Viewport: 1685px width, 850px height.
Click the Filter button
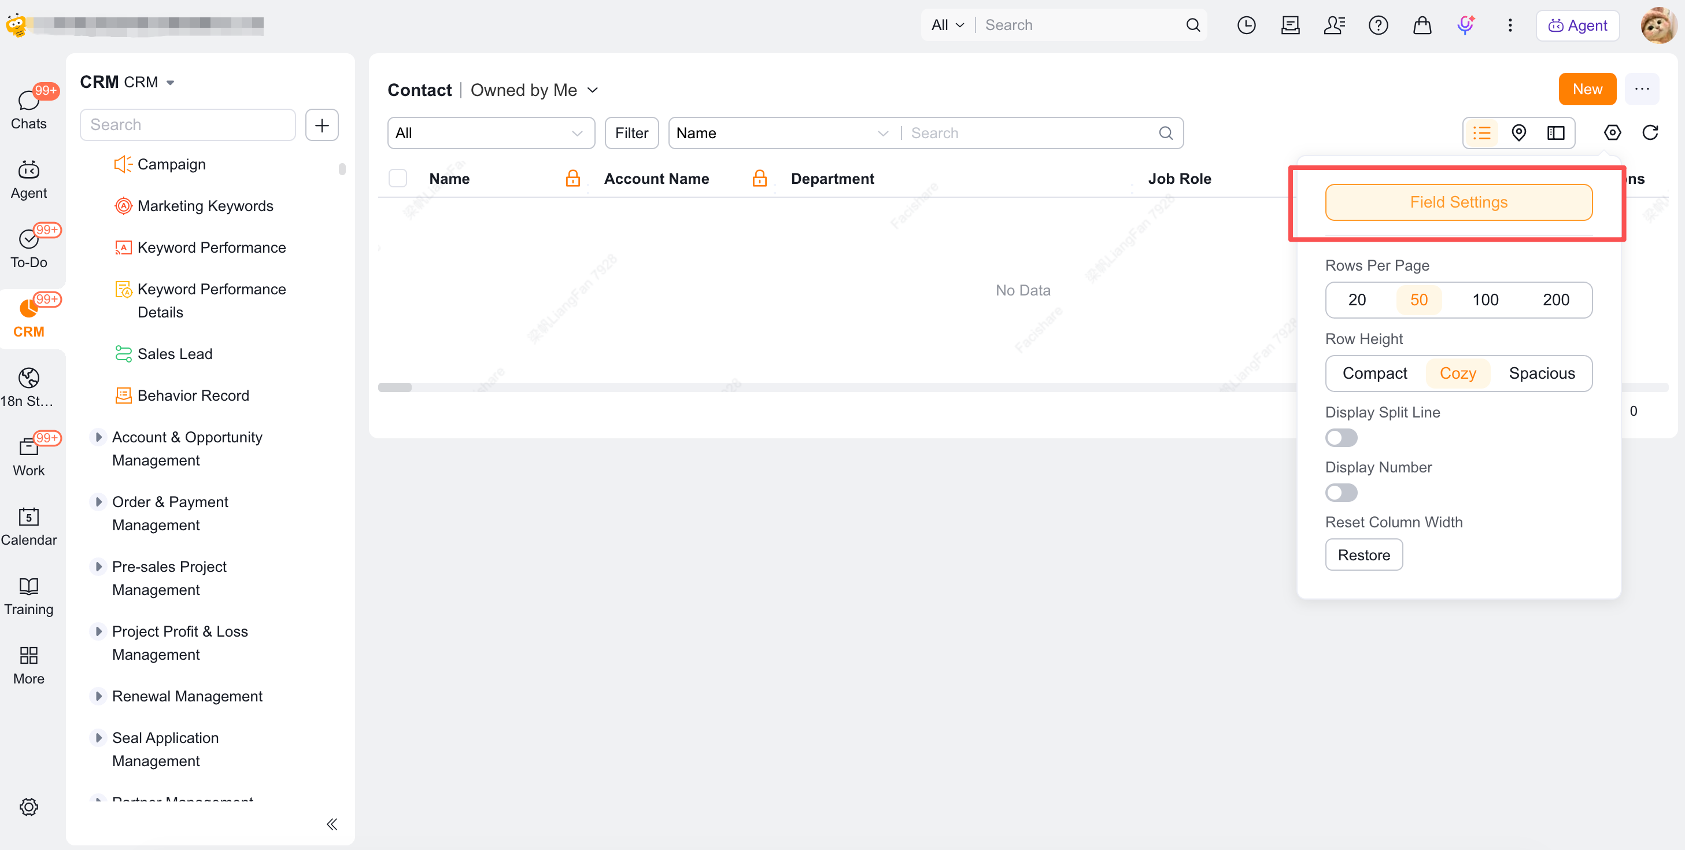pos(631,133)
